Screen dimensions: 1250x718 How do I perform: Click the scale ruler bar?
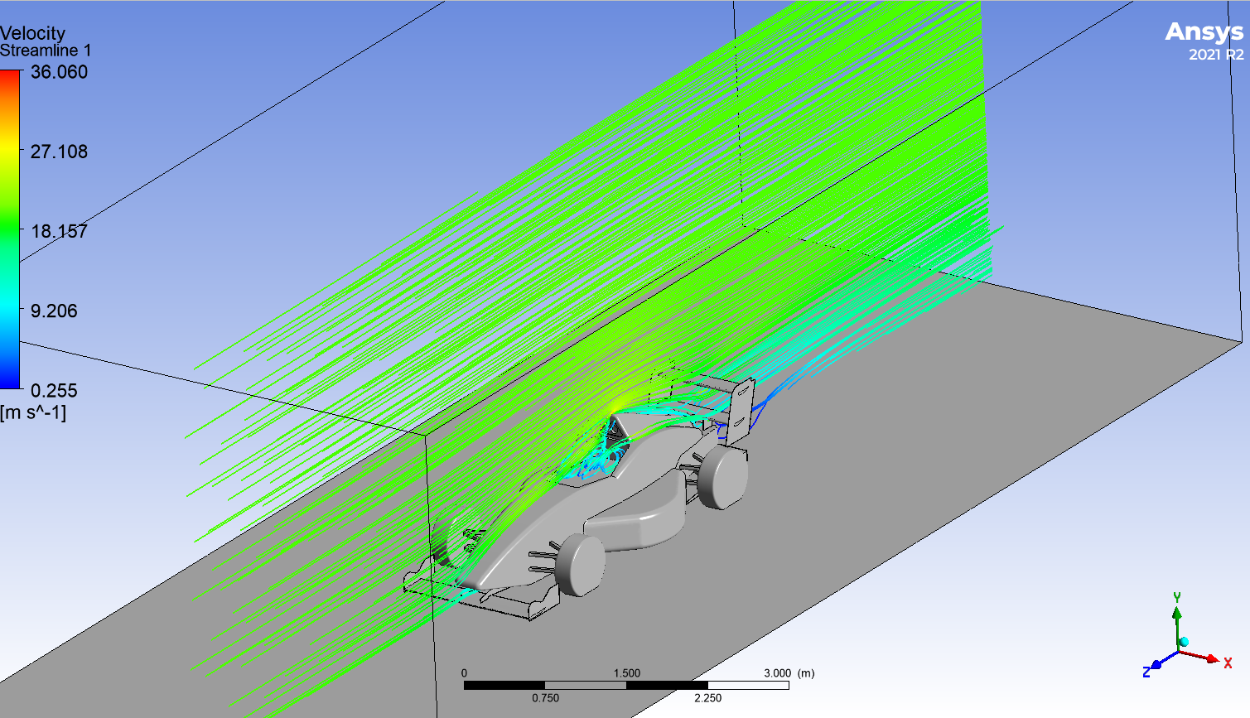pyautogui.click(x=626, y=685)
